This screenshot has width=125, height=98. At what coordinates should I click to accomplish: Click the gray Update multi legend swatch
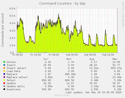click(x=4, y=86)
